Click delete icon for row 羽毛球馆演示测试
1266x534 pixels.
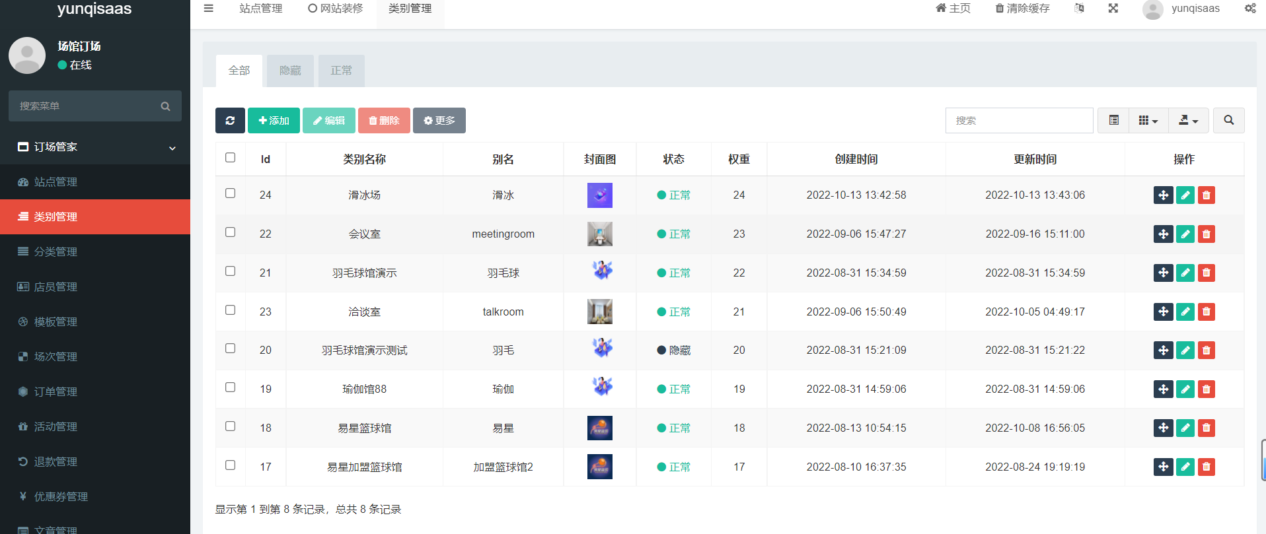[x=1207, y=350]
